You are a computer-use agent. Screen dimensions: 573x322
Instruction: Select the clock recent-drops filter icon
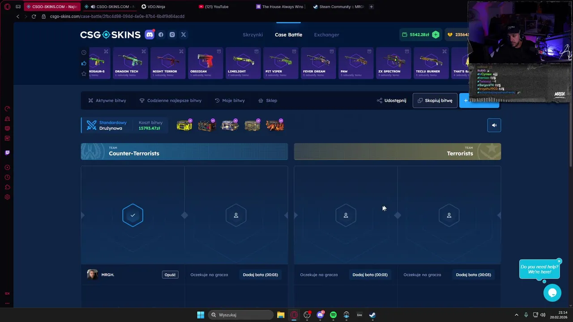tap(84, 52)
